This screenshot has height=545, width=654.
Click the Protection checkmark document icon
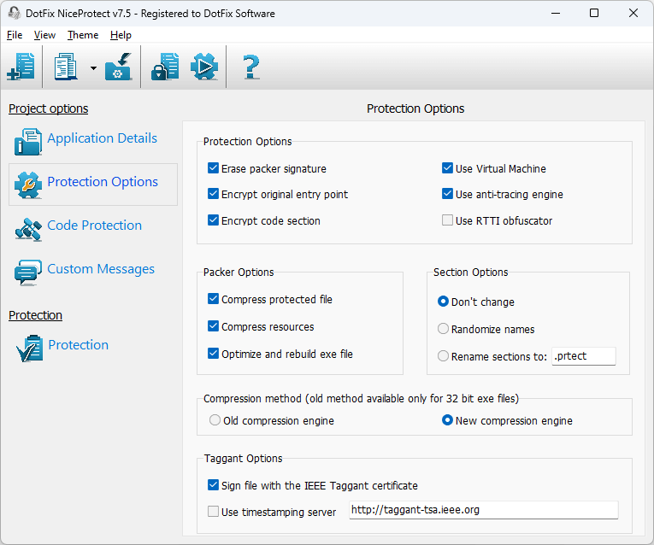tap(29, 349)
